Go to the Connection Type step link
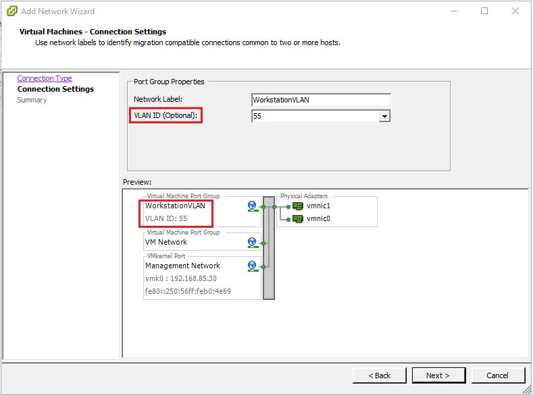Screen dimensions: 533x395 point(45,78)
